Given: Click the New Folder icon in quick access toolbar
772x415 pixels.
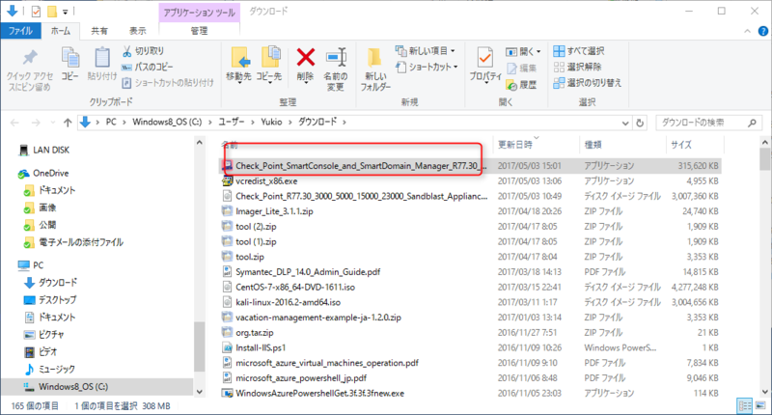Looking at the screenshot, I should click(x=52, y=11).
